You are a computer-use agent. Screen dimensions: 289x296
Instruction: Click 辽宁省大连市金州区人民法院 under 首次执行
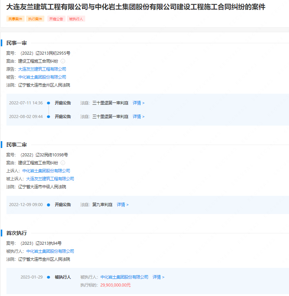pyautogui.click(x=44, y=259)
